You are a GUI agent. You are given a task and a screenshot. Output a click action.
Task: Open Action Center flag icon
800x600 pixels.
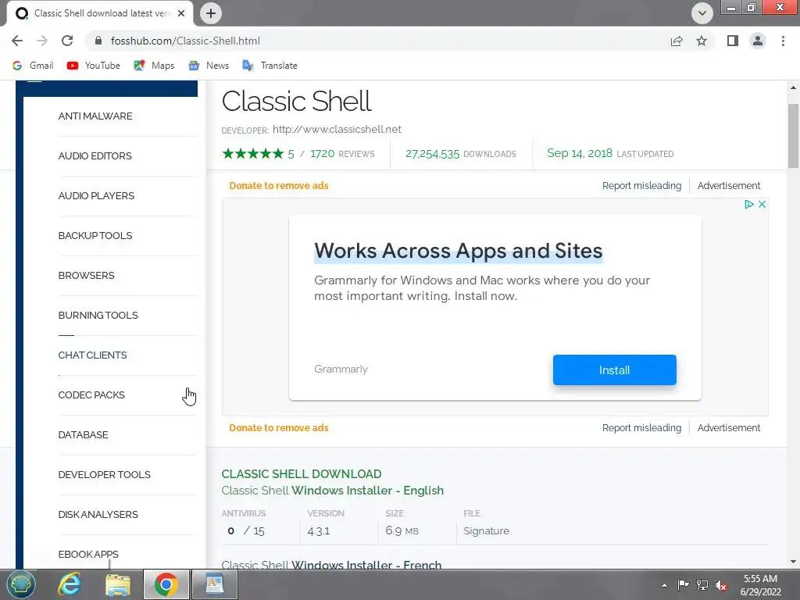(683, 584)
